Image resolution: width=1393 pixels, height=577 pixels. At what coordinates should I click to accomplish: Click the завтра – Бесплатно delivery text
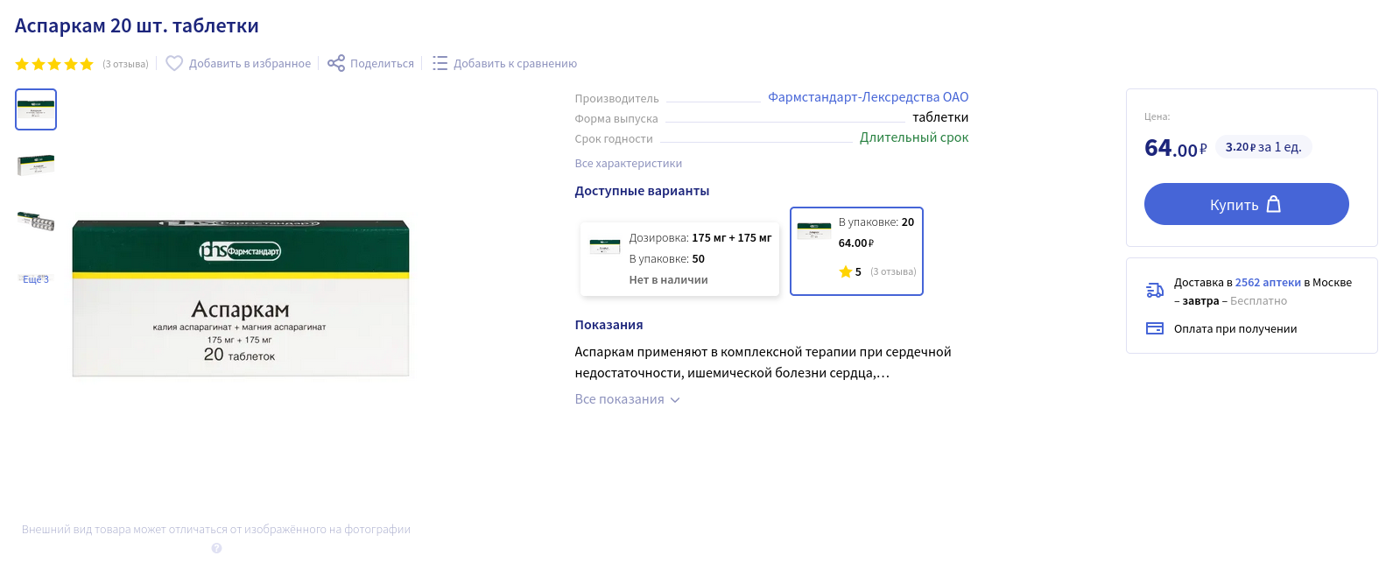click(1235, 301)
